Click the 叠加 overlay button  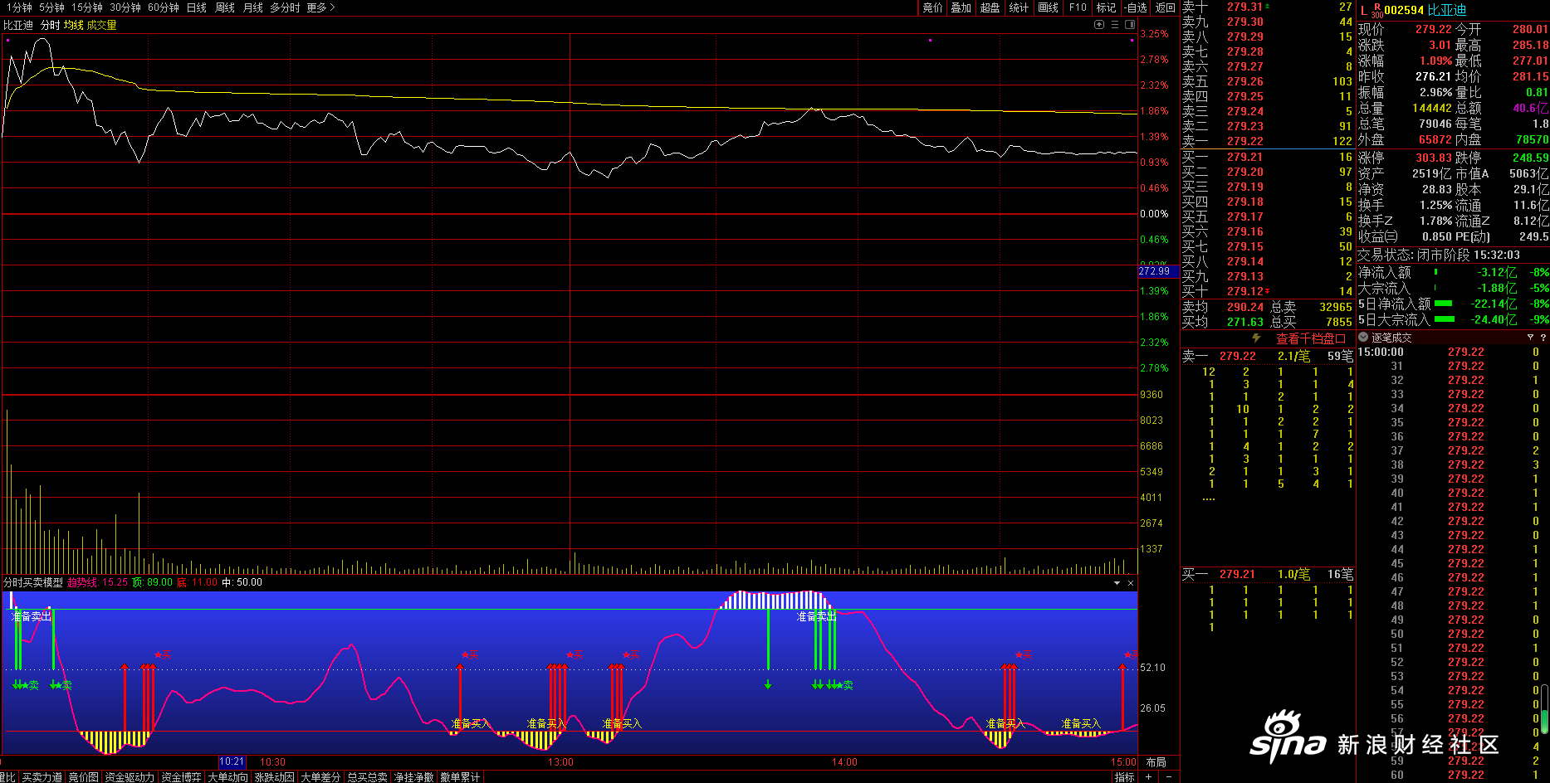click(961, 7)
